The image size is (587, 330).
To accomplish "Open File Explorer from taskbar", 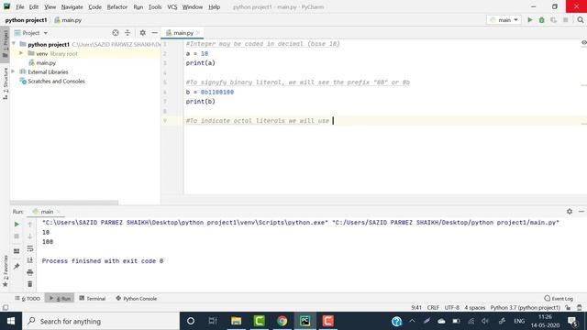I will tap(236, 321).
